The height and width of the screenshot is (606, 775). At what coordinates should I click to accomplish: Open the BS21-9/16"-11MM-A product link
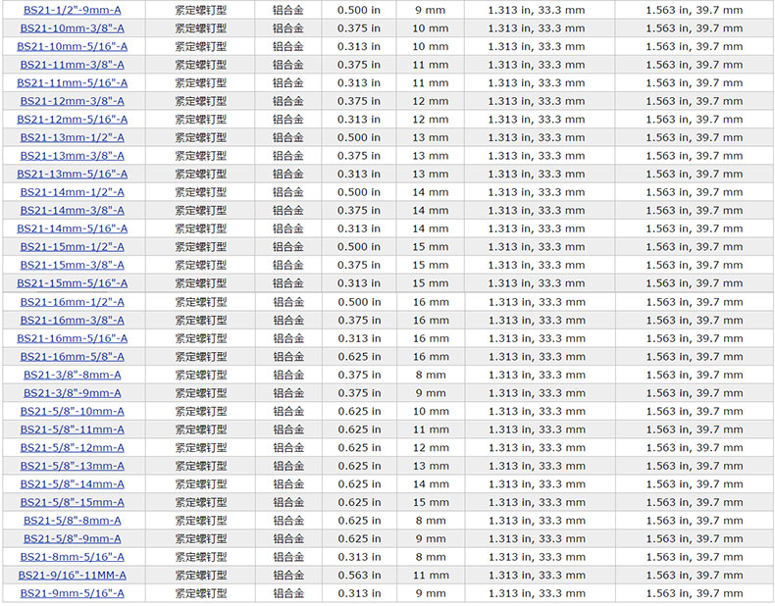click(x=73, y=576)
